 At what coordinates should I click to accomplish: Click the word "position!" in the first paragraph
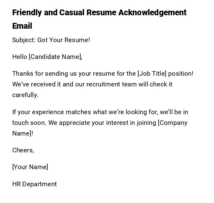(x=181, y=74)
